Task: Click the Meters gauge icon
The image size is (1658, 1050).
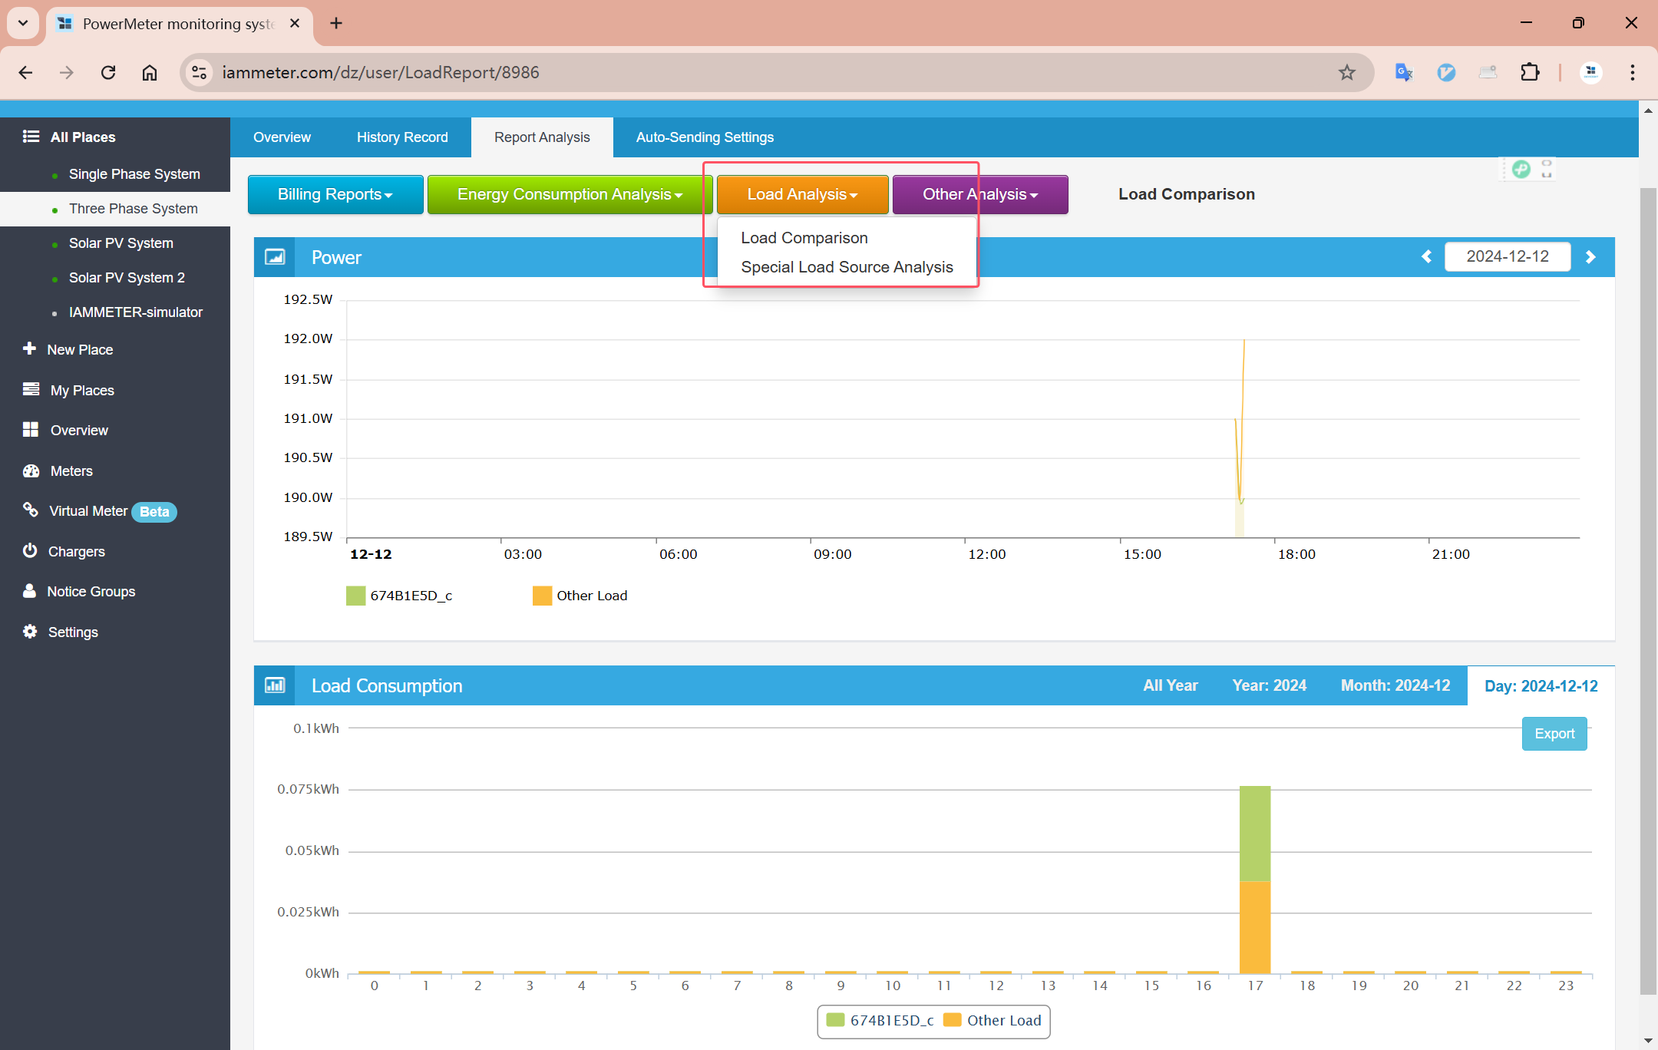Action: [31, 471]
